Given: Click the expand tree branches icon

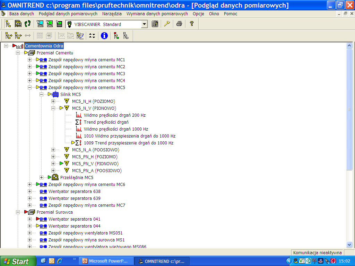Looking at the screenshot, I should [9, 36].
